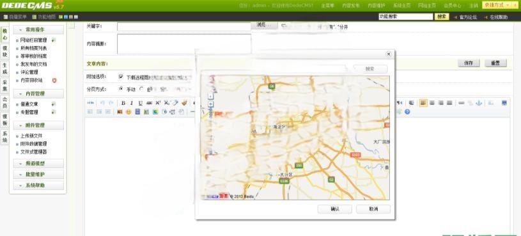Collapse the 附件管理 section
The height and width of the screenshot is (236, 521).
pos(38,125)
